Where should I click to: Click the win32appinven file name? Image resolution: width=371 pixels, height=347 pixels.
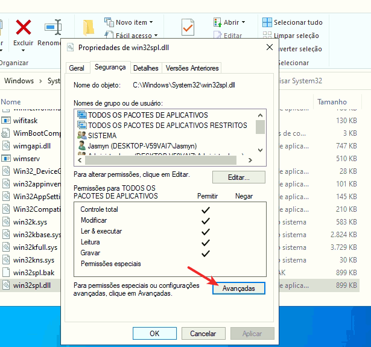[37, 184]
